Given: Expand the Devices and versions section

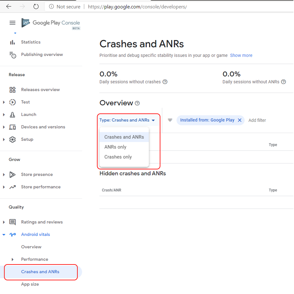Looking at the screenshot, I should click(4, 127).
